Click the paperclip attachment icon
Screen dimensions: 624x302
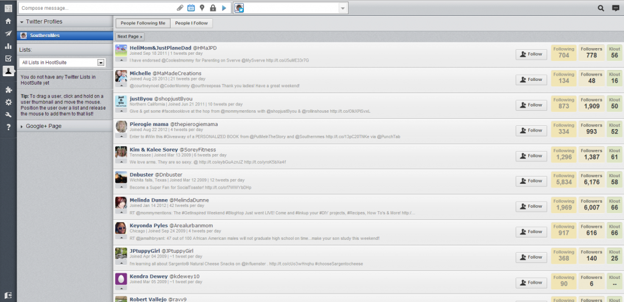pos(180,8)
